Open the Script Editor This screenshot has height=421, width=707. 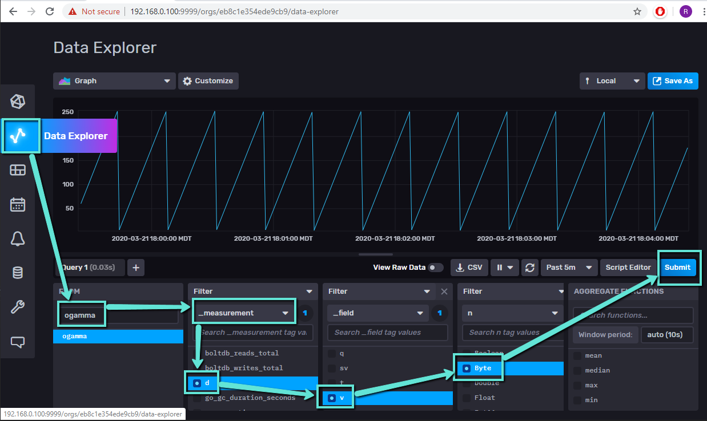[x=628, y=268]
